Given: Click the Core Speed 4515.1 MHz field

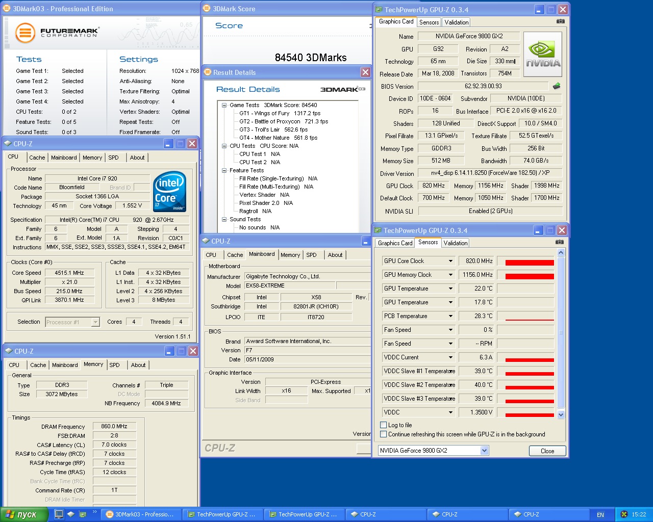Looking at the screenshot, I should pos(69,273).
